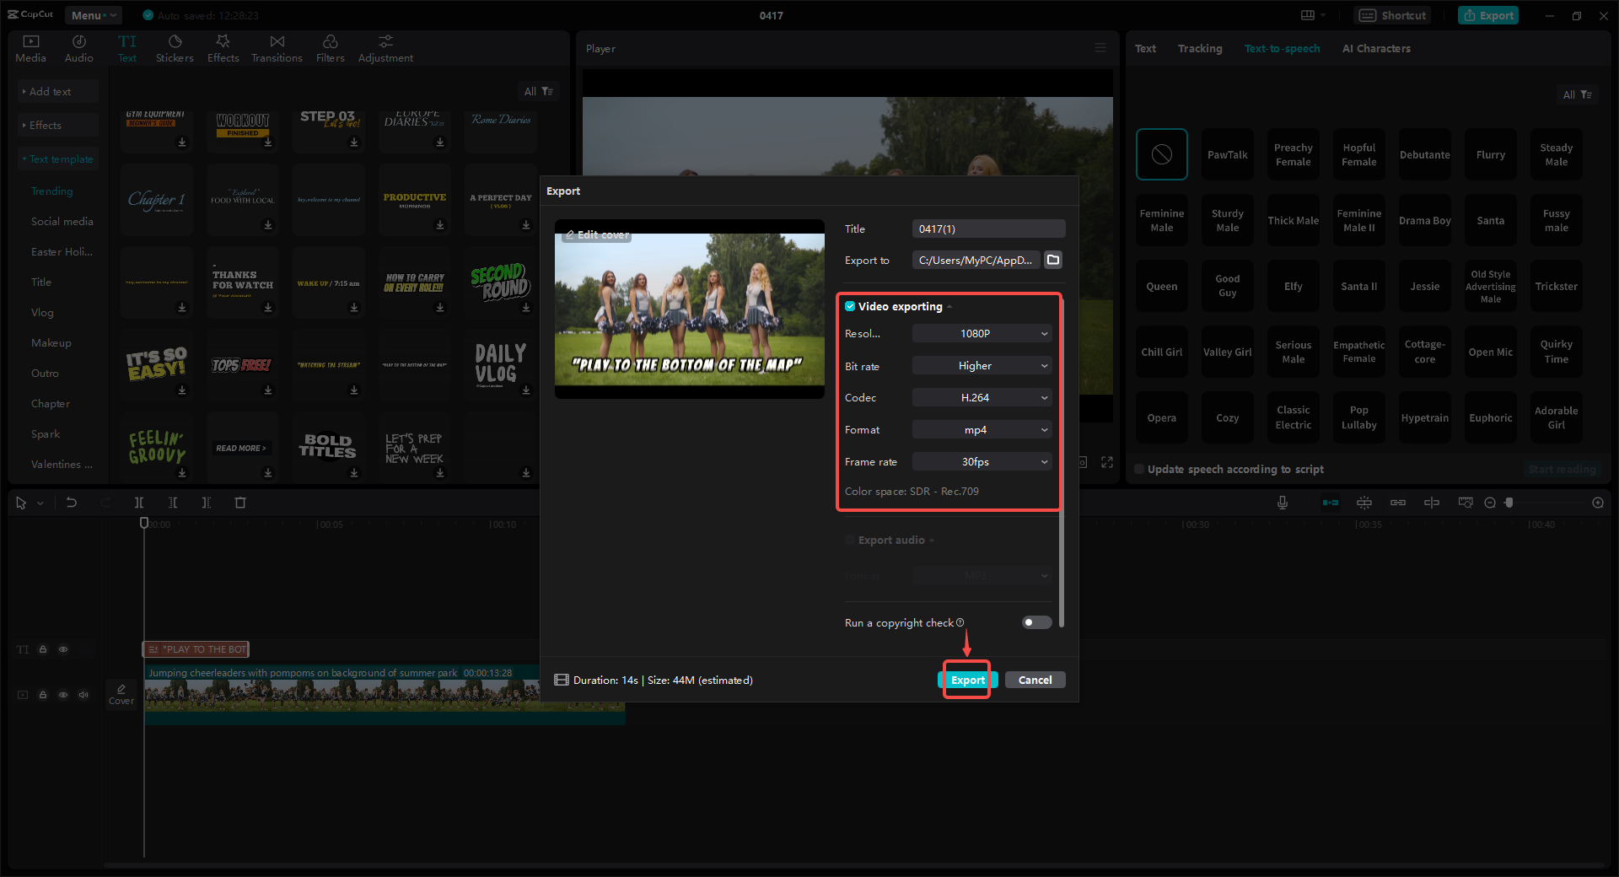Image resolution: width=1619 pixels, height=877 pixels.
Task: Browse export folder with the folder icon
Action: 1053,260
